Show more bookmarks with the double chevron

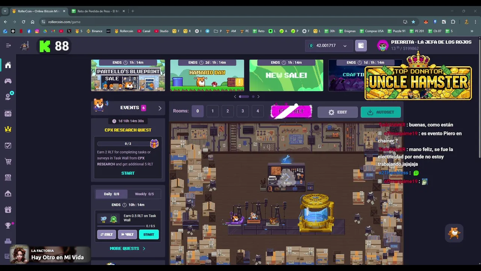tap(472, 31)
